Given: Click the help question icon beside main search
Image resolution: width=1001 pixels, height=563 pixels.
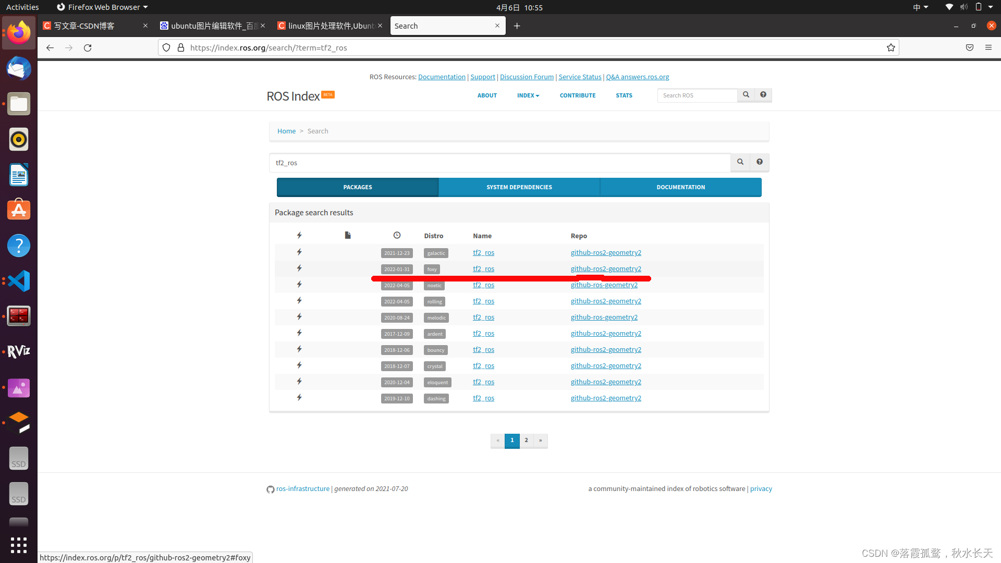Looking at the screenshot, I should (760, 162).
